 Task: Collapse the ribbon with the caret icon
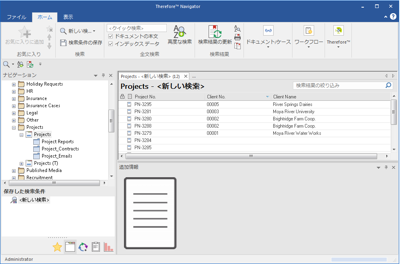tap(386, 17)
